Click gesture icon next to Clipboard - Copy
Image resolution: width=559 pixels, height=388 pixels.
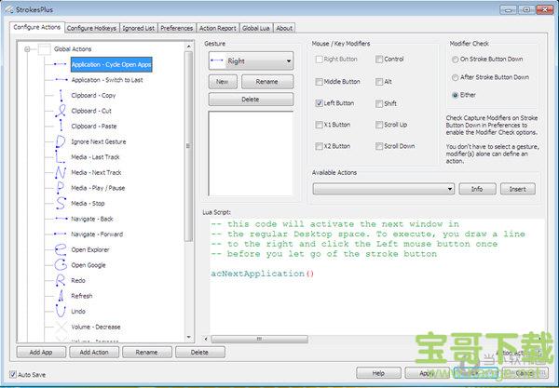point(61,96)
